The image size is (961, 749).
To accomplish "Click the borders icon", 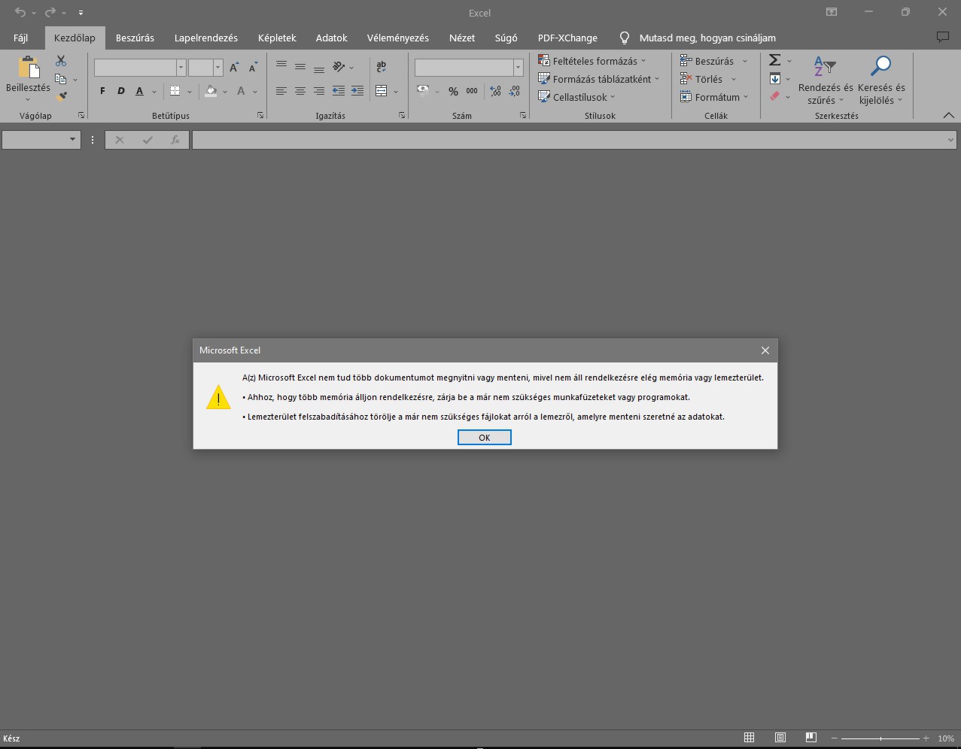I will 175,91.
